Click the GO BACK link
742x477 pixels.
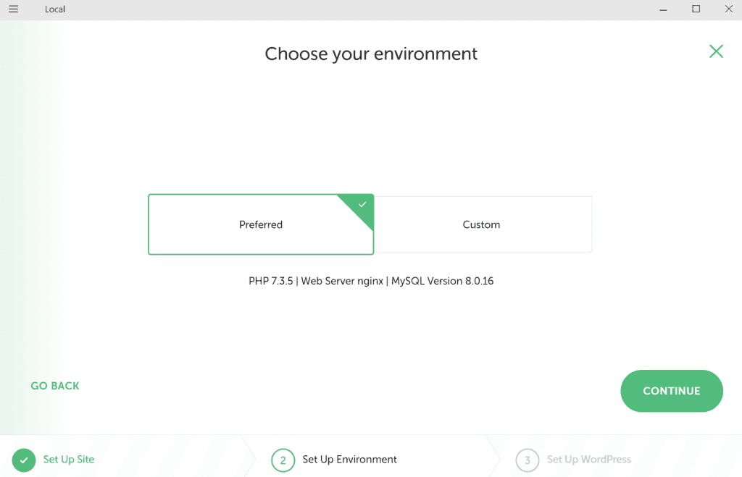pyautogui.click(x=55, y=386)
